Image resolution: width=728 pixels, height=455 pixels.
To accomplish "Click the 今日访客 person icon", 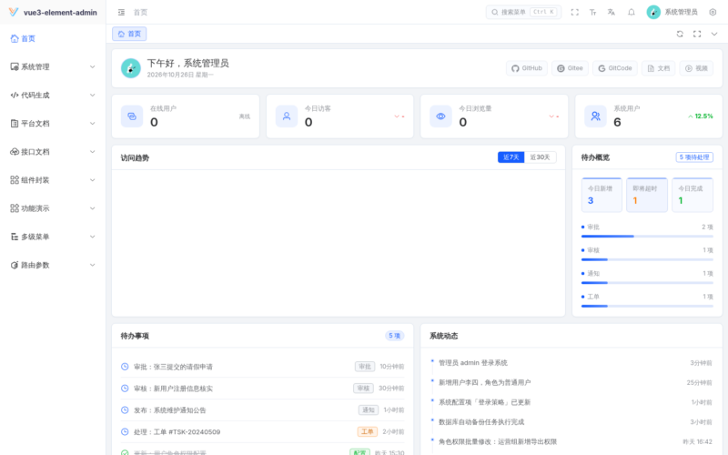I will pyautogui.click(x=287, y=116).
